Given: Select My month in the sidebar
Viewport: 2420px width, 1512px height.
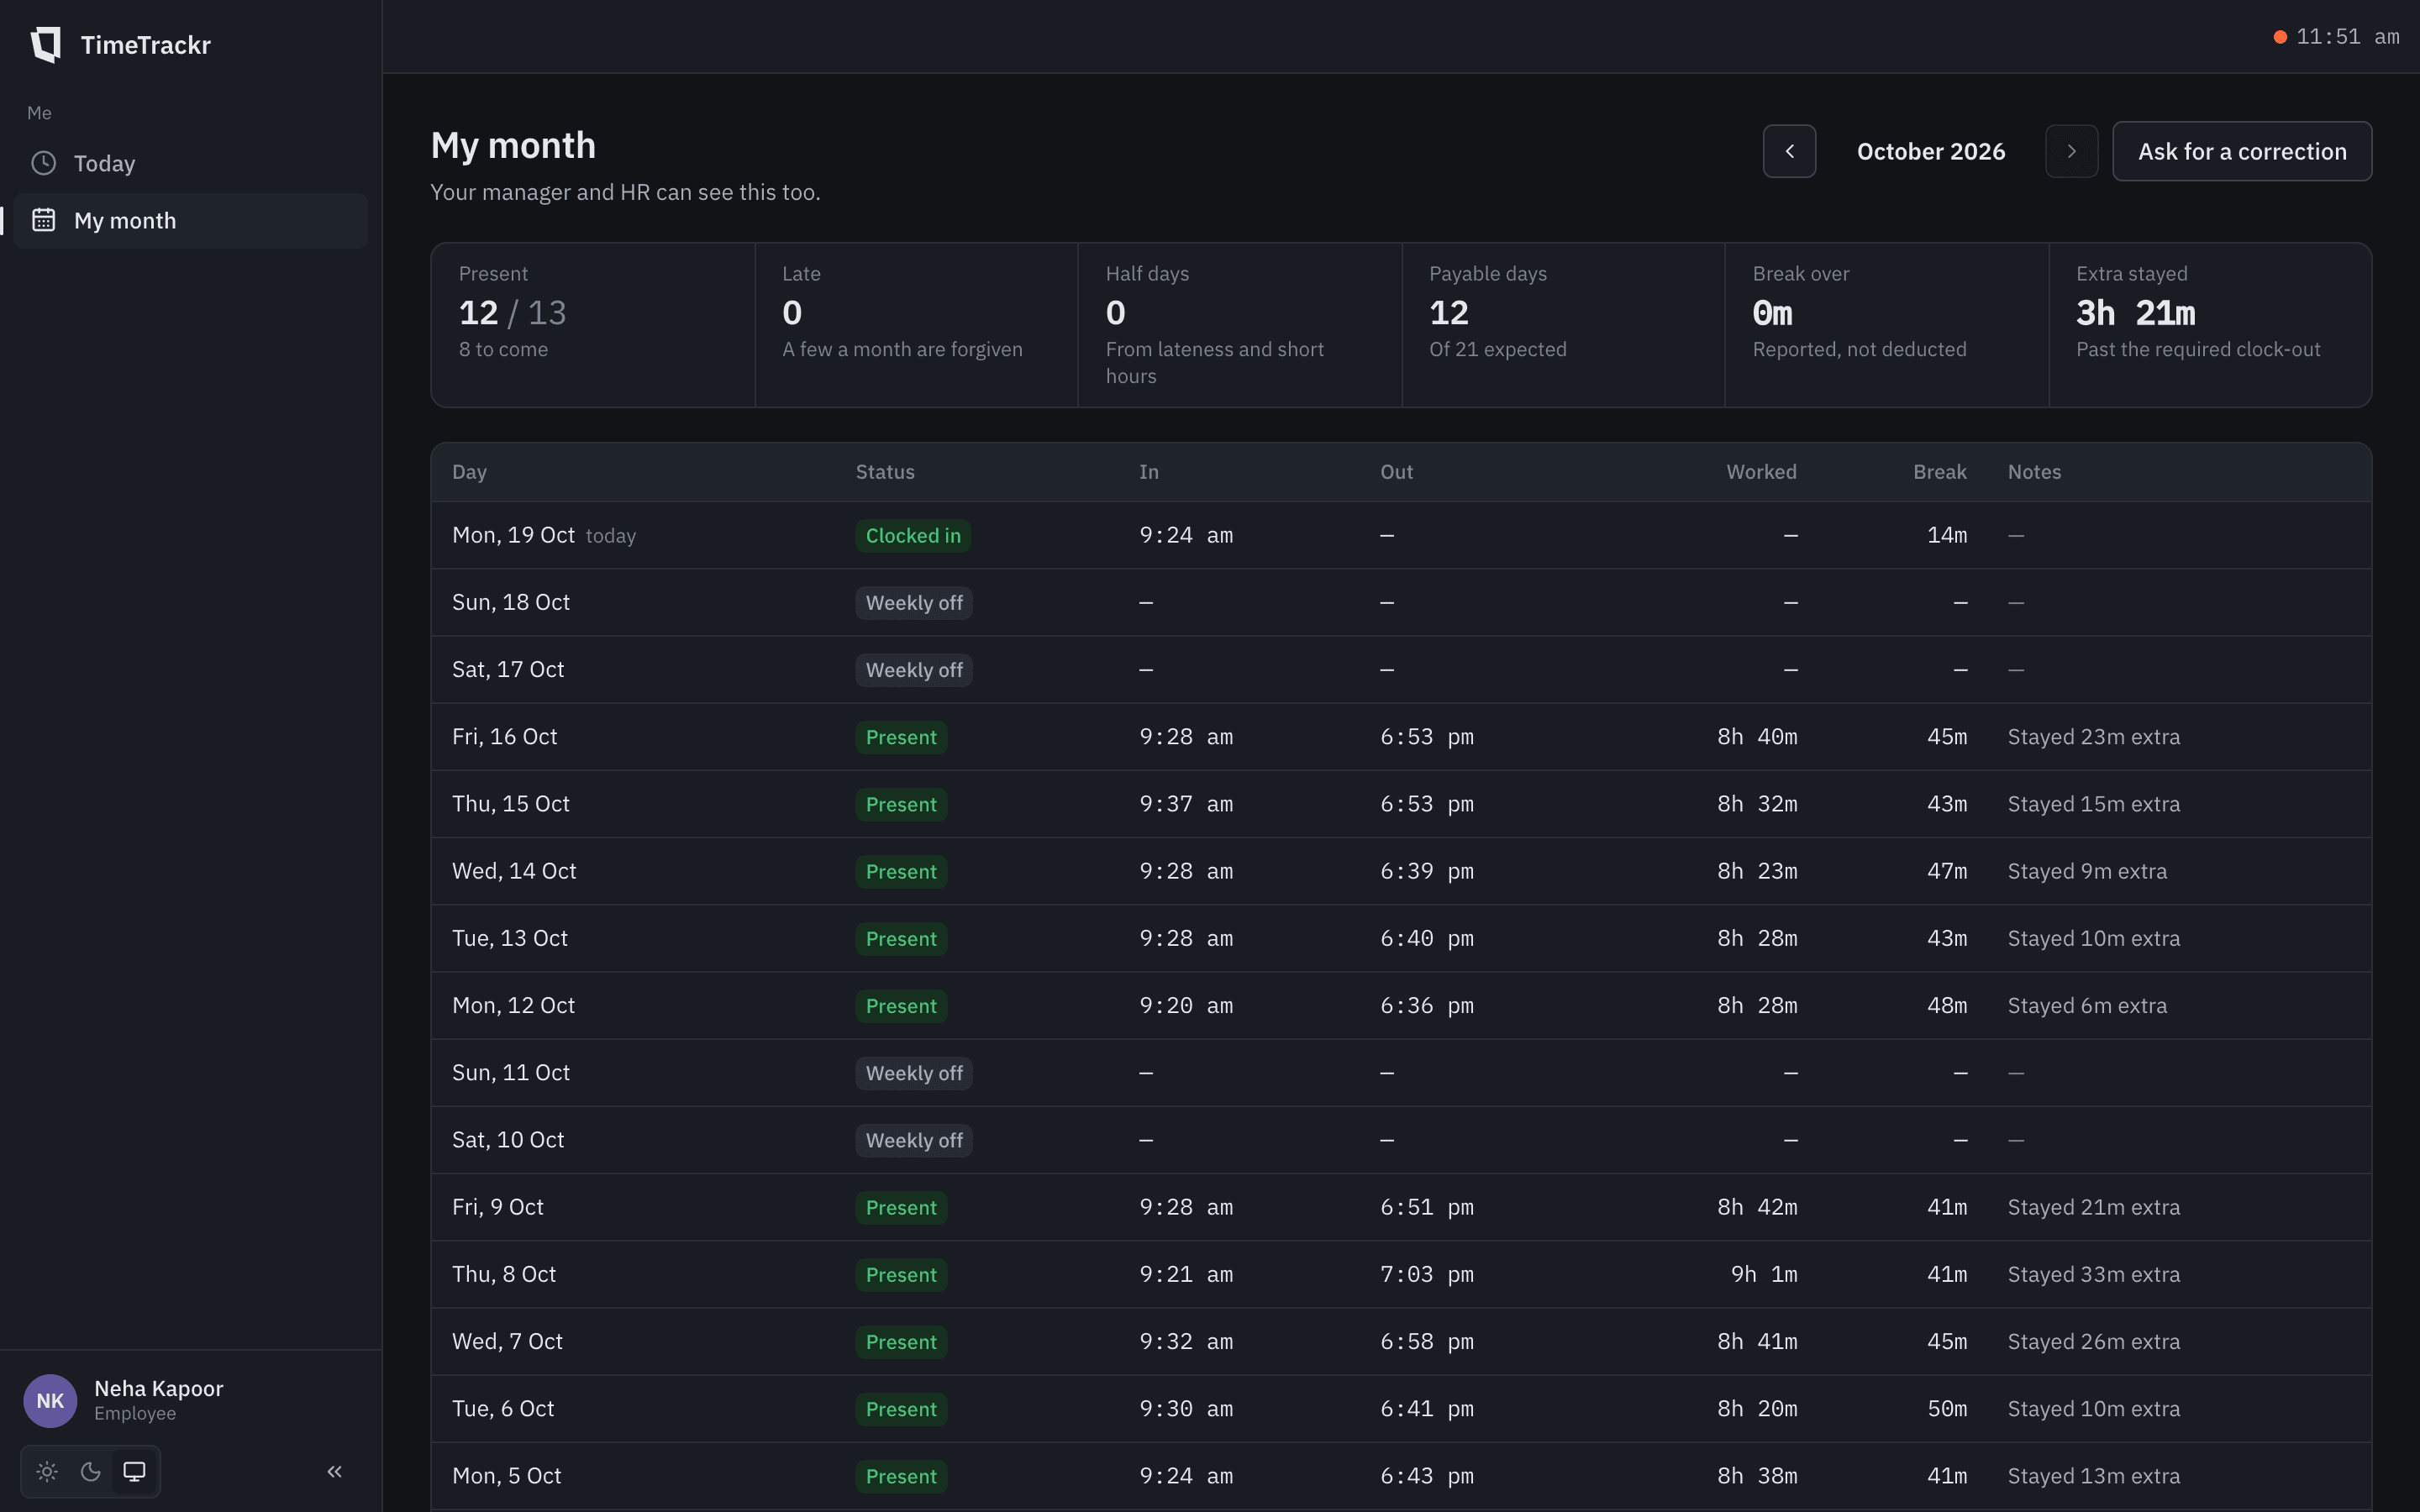Looking at the screenshot, I should [190, 220].
